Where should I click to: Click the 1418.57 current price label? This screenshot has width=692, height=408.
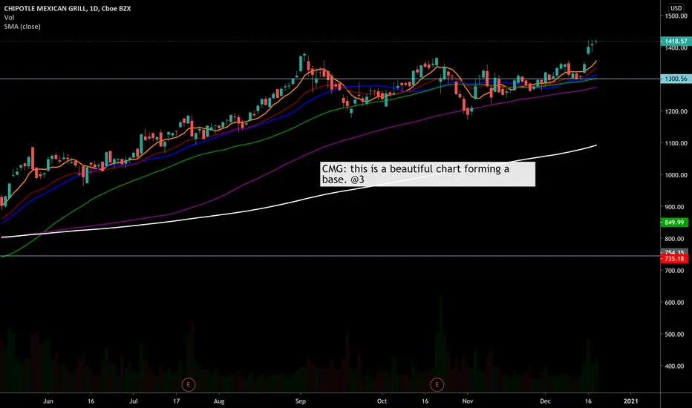674,41
